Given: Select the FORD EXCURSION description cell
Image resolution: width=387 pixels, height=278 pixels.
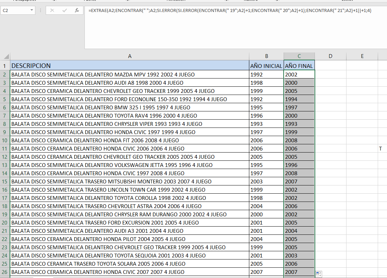Looking at the screenshot, I should coord(129,222).
